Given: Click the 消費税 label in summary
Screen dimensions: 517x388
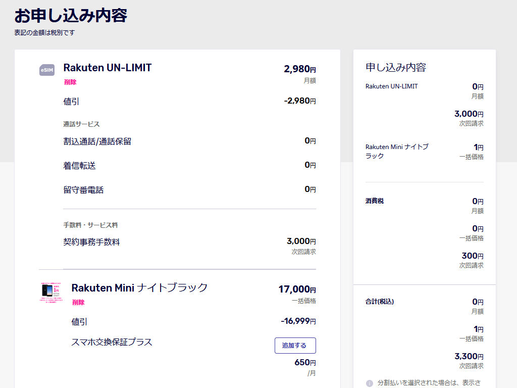Looking at the screenshot, I should (x=375, y=201).
